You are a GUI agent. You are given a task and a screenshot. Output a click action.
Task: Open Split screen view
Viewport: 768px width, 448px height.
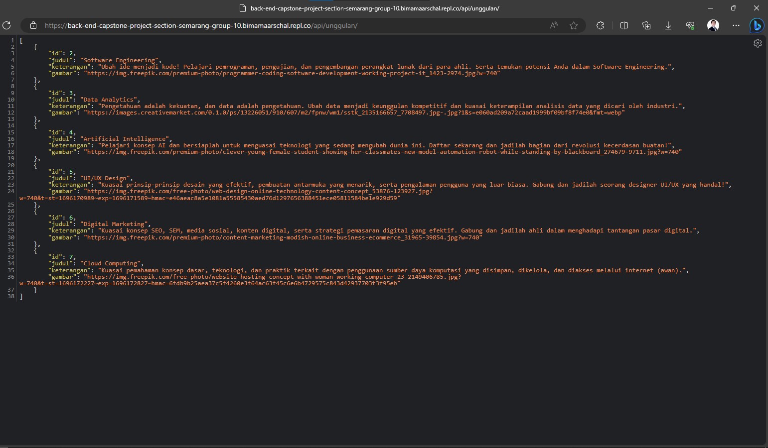tap(623, 25)
